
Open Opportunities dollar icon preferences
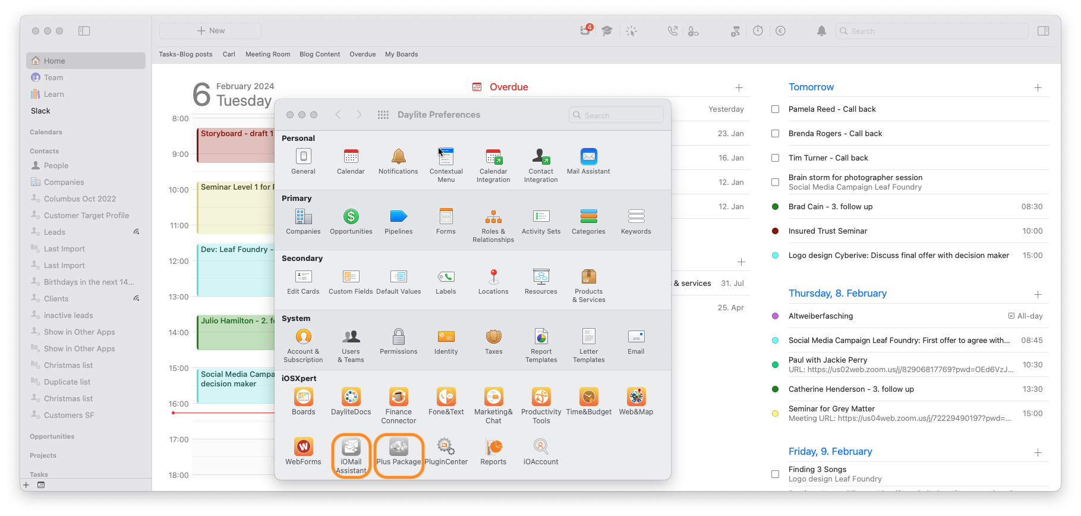click(x=351, y=216)
